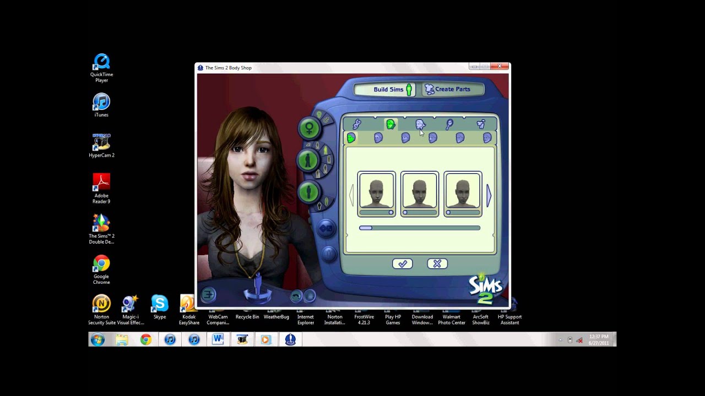Select the fifth face-part sub-icon in the row
Viewport: 705px width, 396px height.
tap(460, 138)
